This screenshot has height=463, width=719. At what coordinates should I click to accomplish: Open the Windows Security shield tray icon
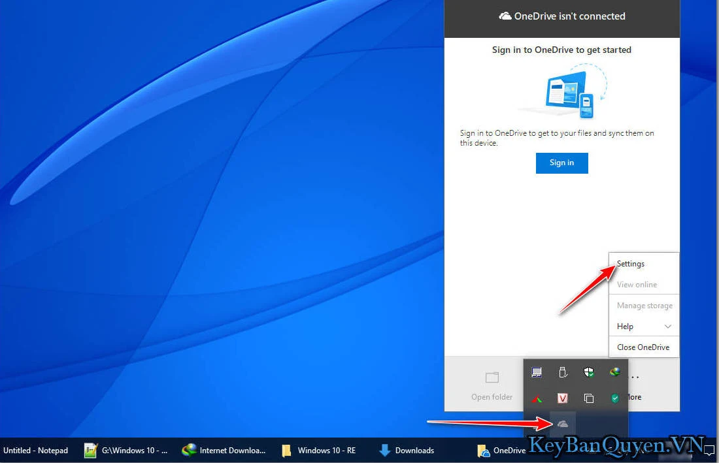589,372
